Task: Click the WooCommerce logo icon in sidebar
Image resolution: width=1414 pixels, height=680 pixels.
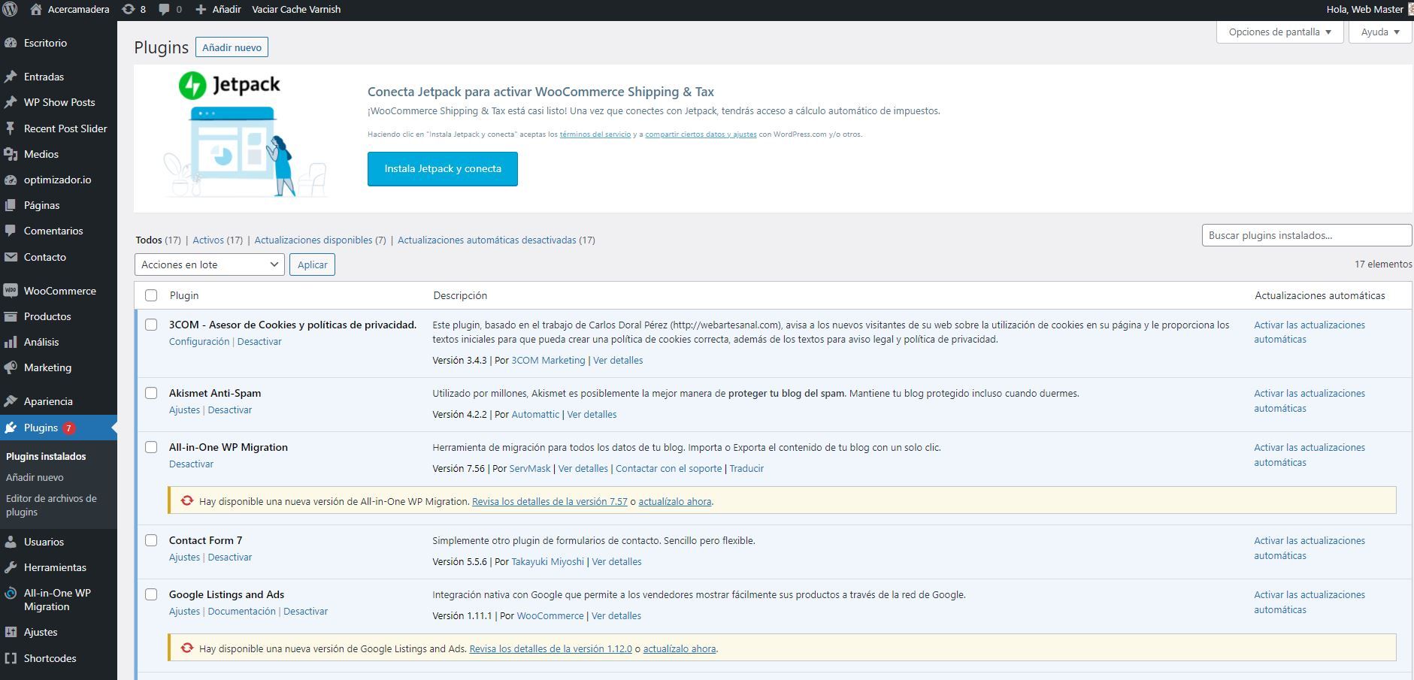Action: (11, 291)
